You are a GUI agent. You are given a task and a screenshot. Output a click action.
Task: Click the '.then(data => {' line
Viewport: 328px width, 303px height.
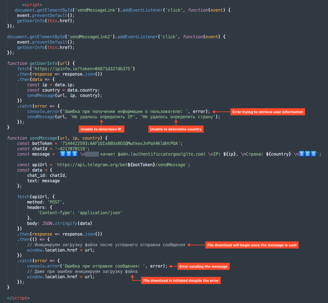(36, 79)
